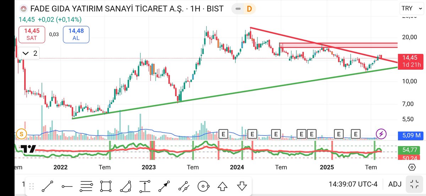Tap the 10,00 price axis label

[x=409, y=81]
